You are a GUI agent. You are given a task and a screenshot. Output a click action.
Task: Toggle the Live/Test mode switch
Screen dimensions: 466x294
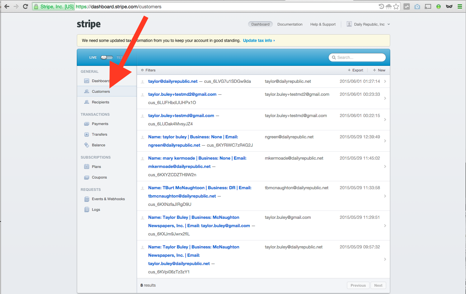107,58
